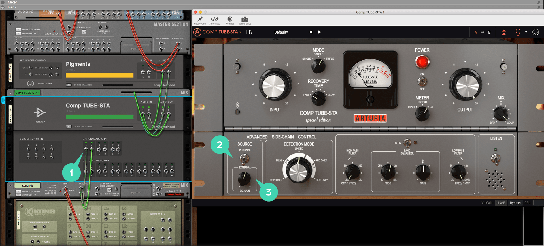Click Master Out L jack in Master Section
The height and width of the screenshot is (246, 544).
(178, 44)
